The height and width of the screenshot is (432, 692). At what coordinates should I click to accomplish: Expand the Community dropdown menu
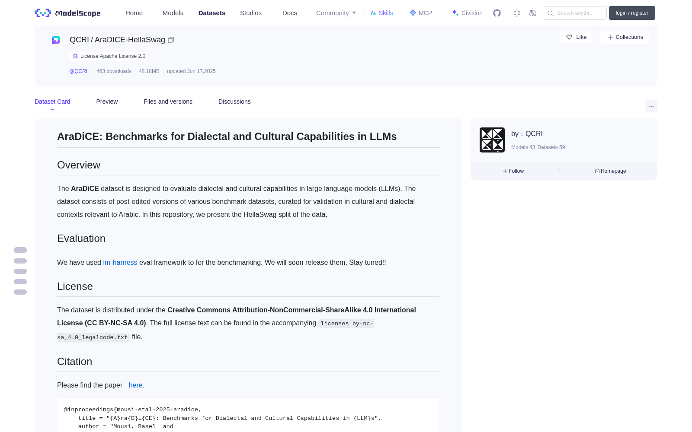pos(336,13)
